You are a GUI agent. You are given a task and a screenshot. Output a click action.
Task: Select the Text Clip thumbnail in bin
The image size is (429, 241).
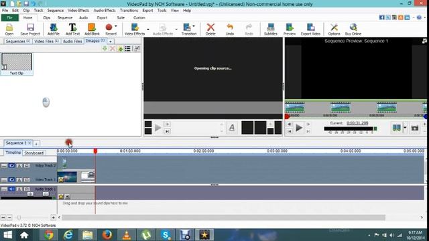(x=17, y=64)
